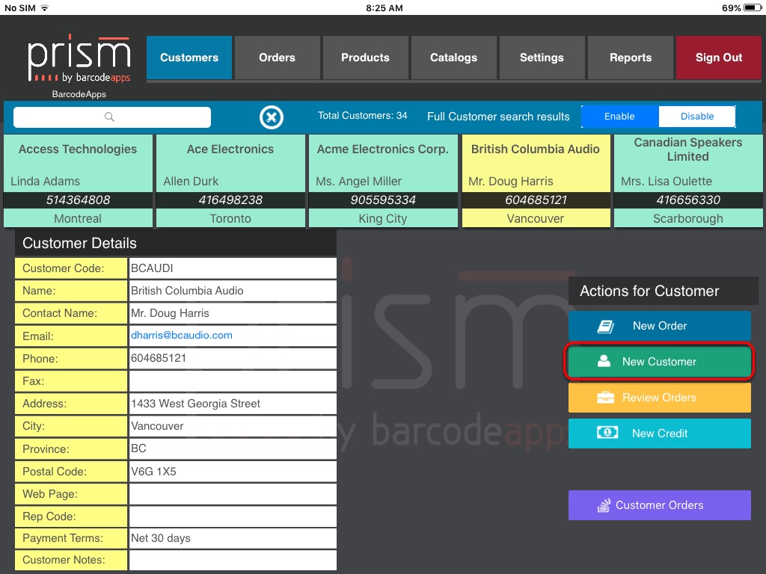766x574 pixels.
Task: Clear the search with the X icon
Action: coord(271,117)
